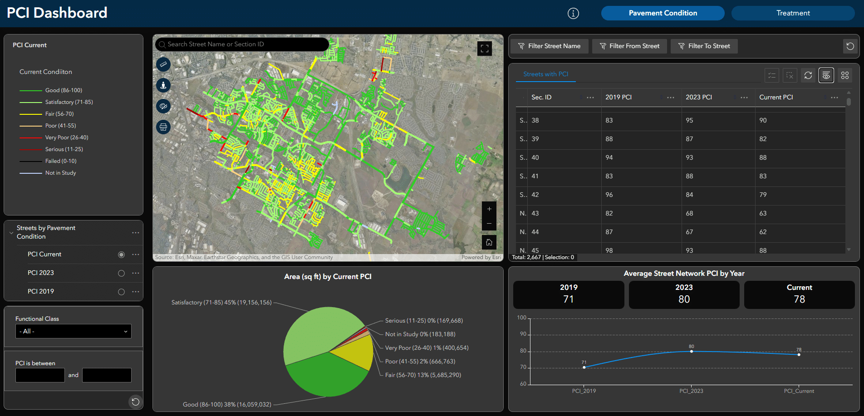Image resolution: width=864 pixels, height=416 pixels.
Task: Click the first PCI is between input field
Action: coord(39,375)
